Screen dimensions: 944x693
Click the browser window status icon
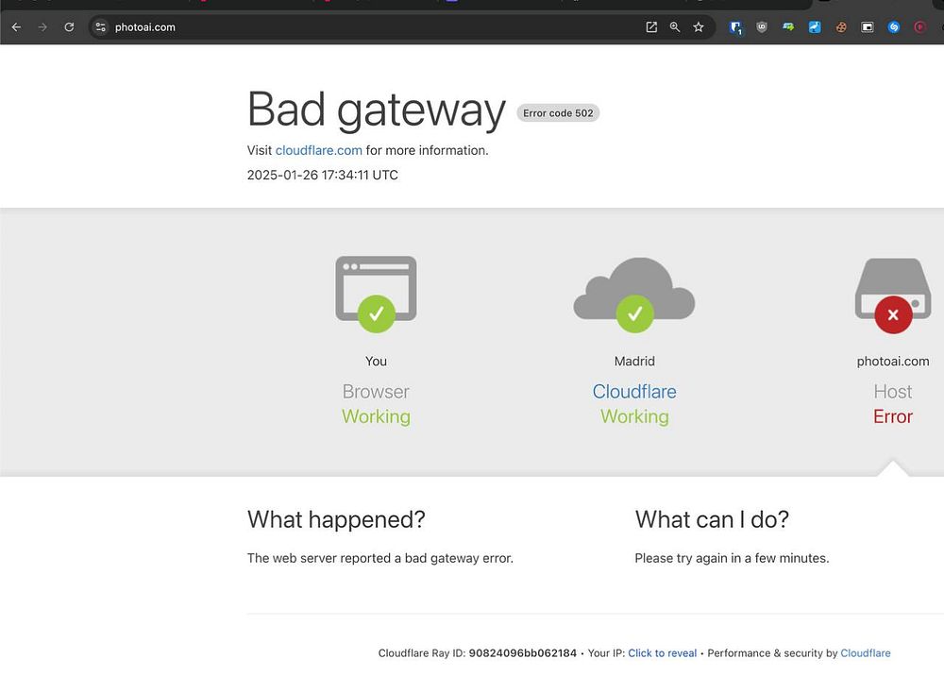pos(377,295)
